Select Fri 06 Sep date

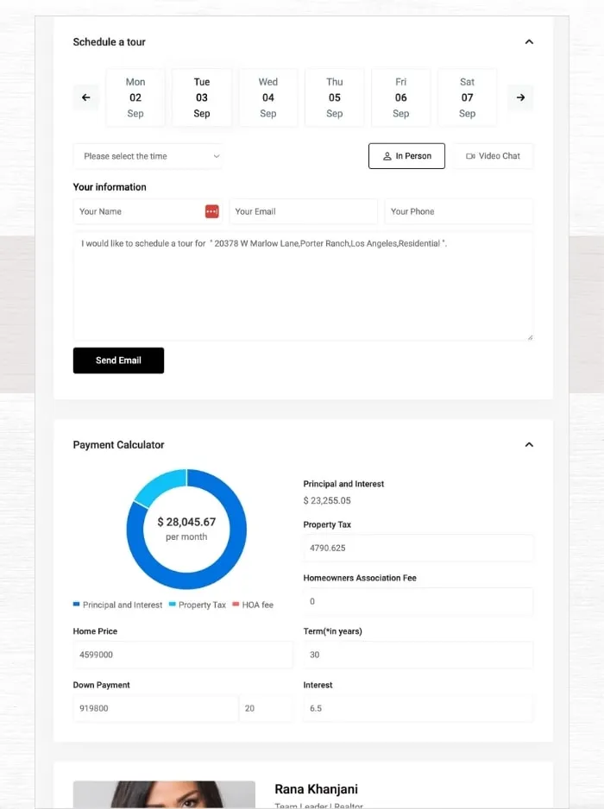pyautogui.click(x=400, y=97)
